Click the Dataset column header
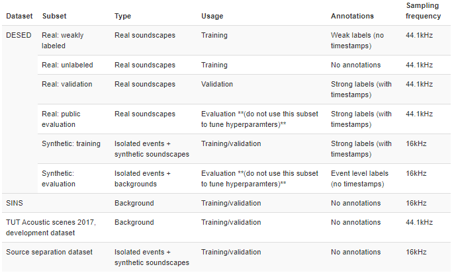Viewport: 454px width, 273px height. click(19, 16)
